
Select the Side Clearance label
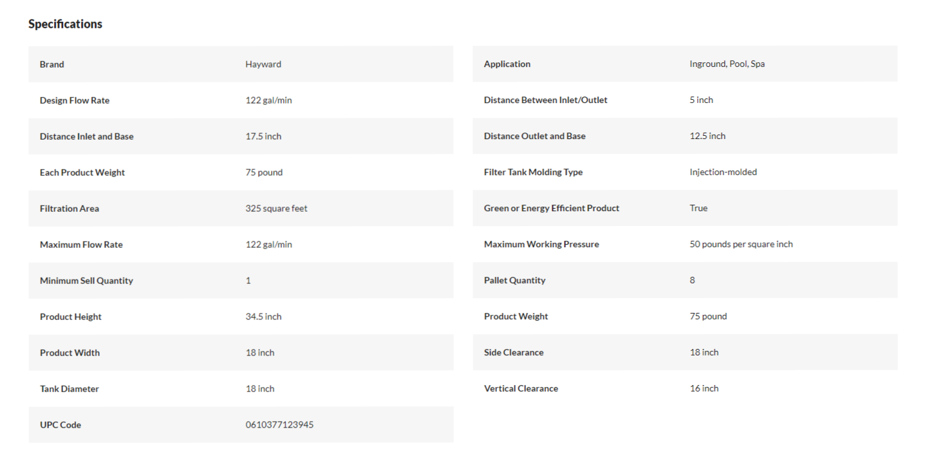tap(514, 353)
